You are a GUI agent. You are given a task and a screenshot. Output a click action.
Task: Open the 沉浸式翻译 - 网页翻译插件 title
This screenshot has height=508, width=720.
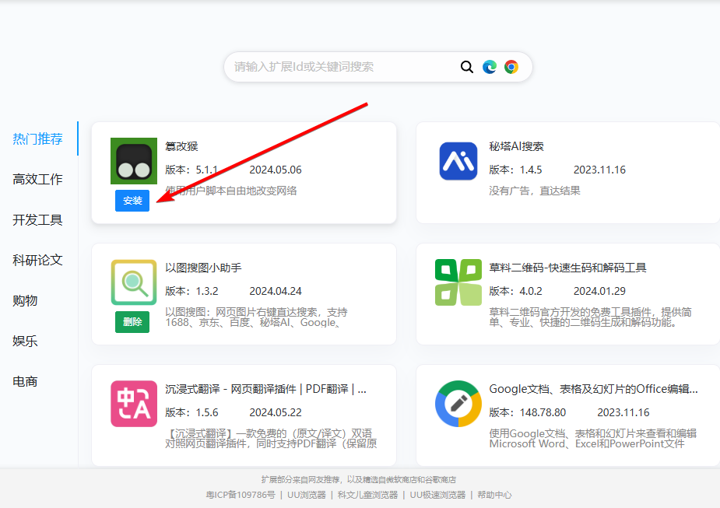click(266, 389)
